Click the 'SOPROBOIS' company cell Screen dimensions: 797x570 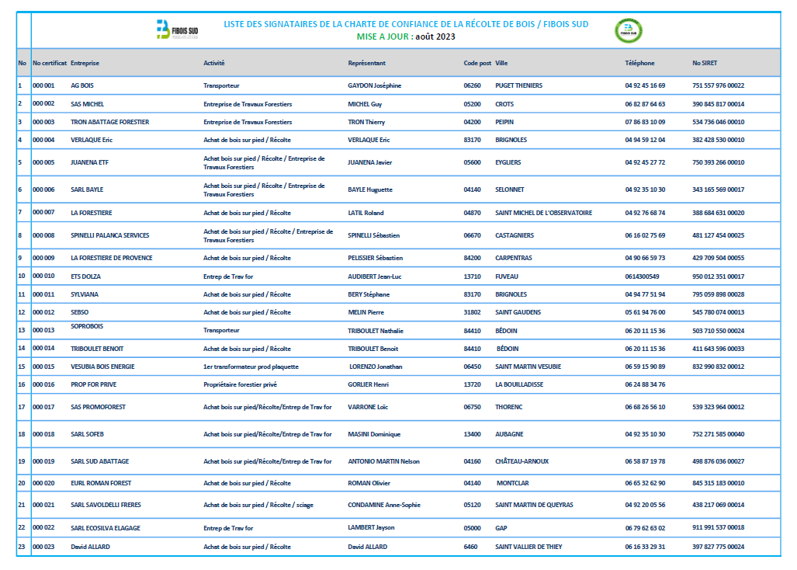tap(87, 326)
